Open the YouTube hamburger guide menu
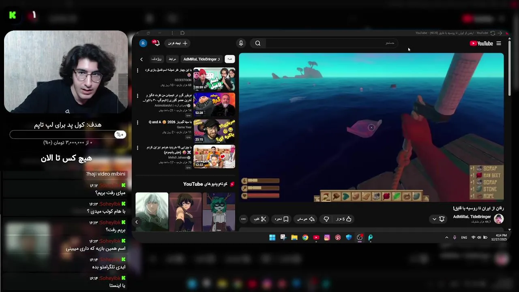 499,43
